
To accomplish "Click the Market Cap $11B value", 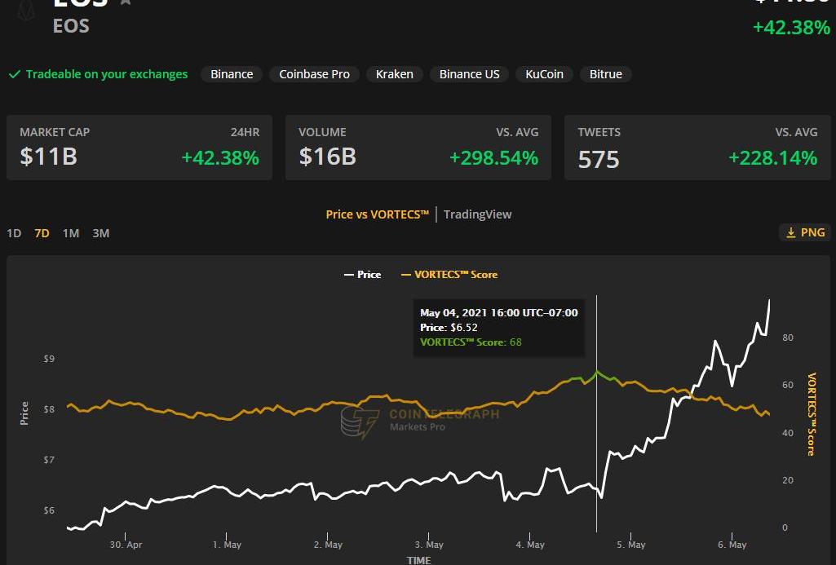I will click(48, 157).
